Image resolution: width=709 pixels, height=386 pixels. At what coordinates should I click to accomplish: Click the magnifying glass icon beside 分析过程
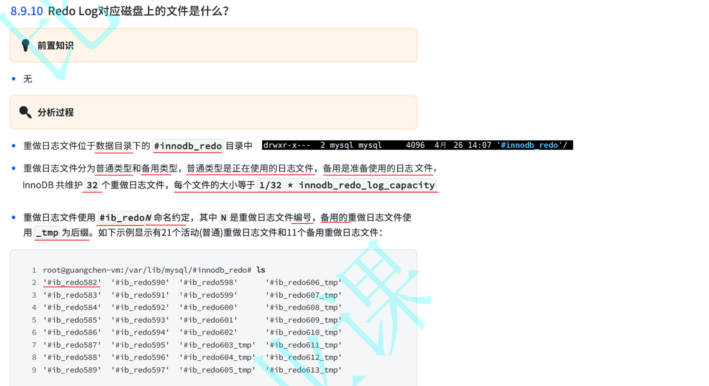pos(25,112)
